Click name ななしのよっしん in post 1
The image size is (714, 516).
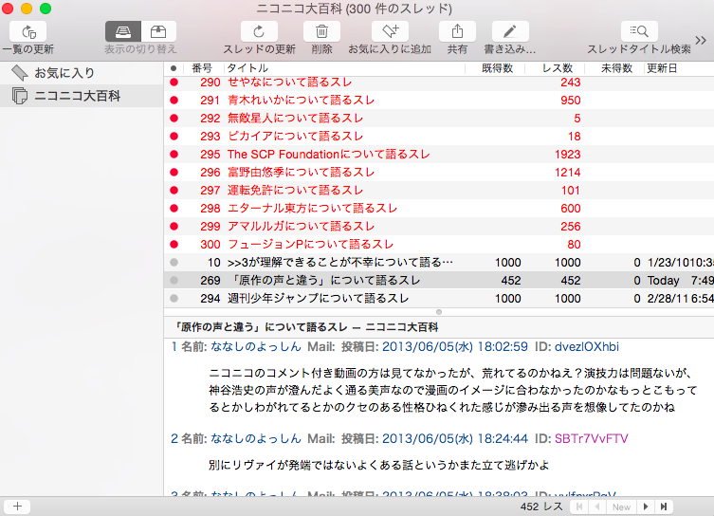pyautogui.click(x=255, y=347)
